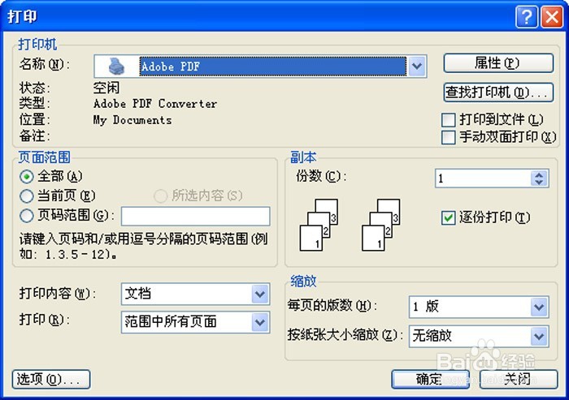Click the Adobe PDF Converter type text
Image resolution: width=569 pixels, height=400 pixels.
click(x=155, y=104)
